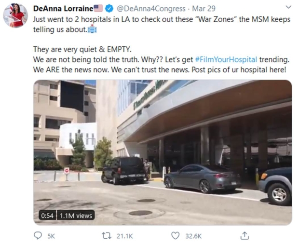Click the 32.6K likes count
The width and height of the screenshot is (299, 245).
pyautogui.click(x=193, y=236)
